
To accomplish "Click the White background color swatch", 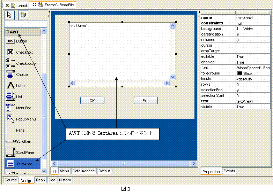I will click(240, 29).
